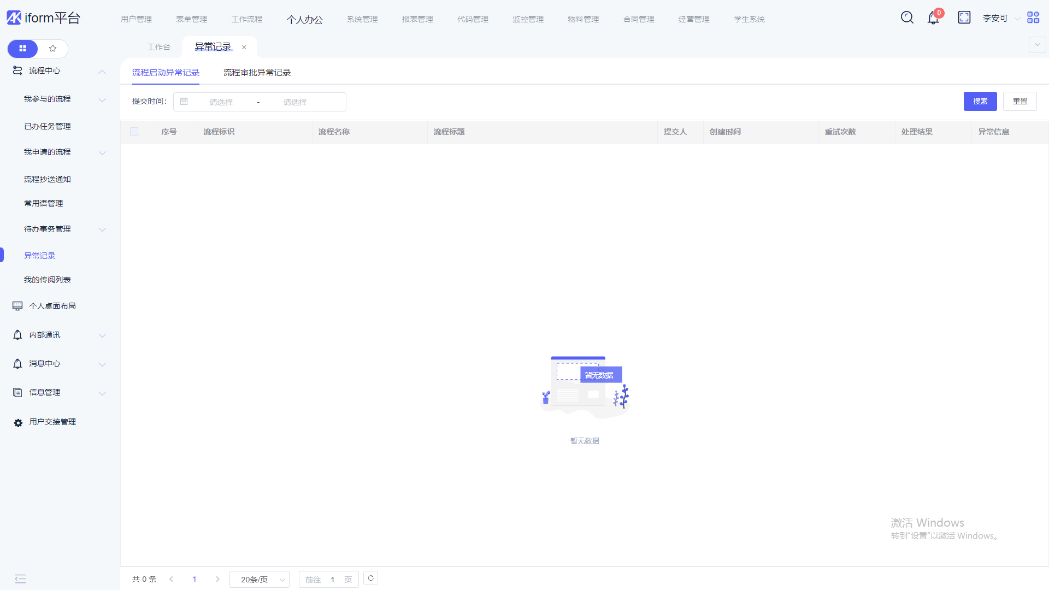Image resolution: width=1049 pixels, height=590 pixels.
Task: Click the star favorites icon in sidebar
Action: (x=53, y=49)
